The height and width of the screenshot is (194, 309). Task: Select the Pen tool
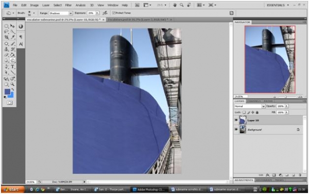pyautogui.click(x=6, y=67)
